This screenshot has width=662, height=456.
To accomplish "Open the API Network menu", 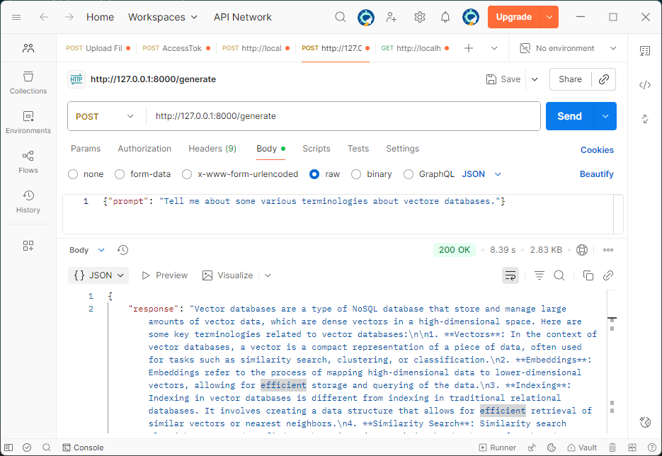I will pyautogui.click(x=242, y=17).
